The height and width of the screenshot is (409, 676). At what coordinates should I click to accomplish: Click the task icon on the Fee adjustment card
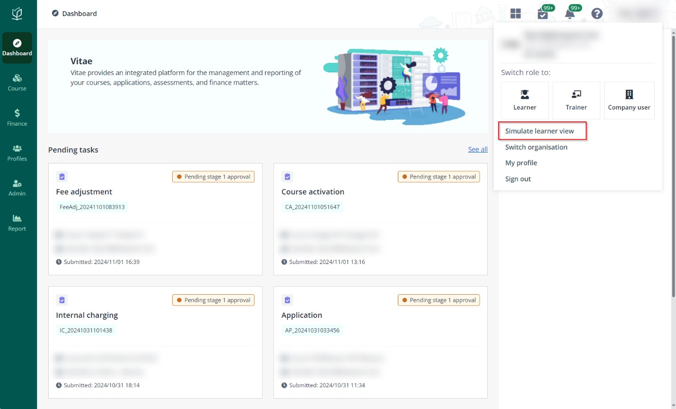click(x=62, y=177)
